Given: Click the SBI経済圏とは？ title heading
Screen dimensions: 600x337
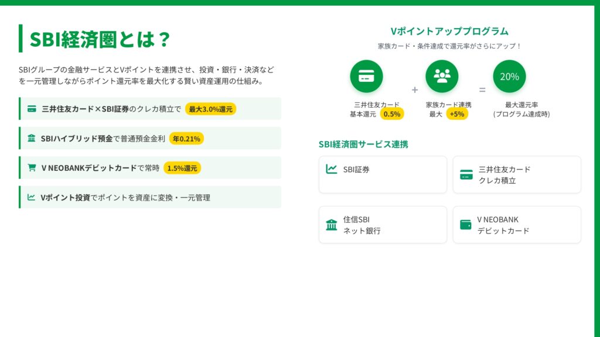Looking at the screenshot, I should (100, 39).
